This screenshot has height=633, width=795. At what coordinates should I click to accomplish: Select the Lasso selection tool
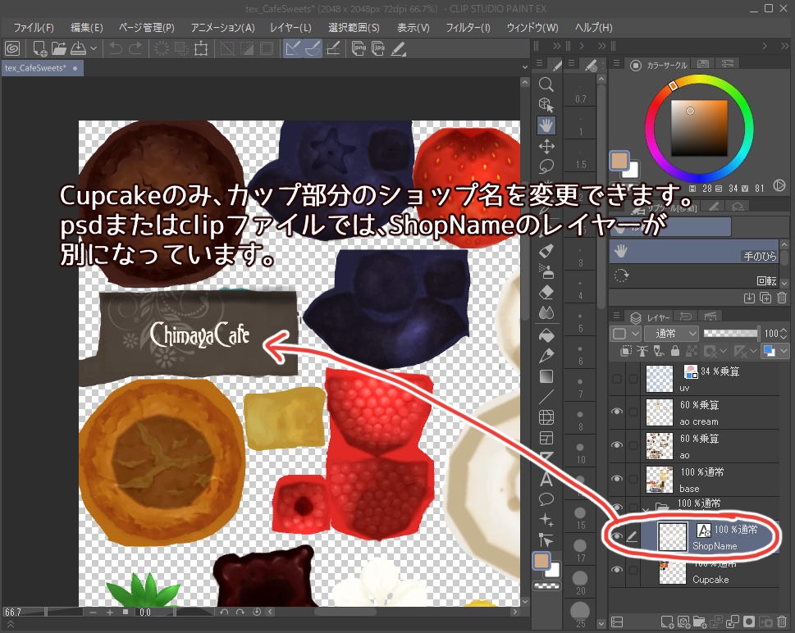point(546,166)
